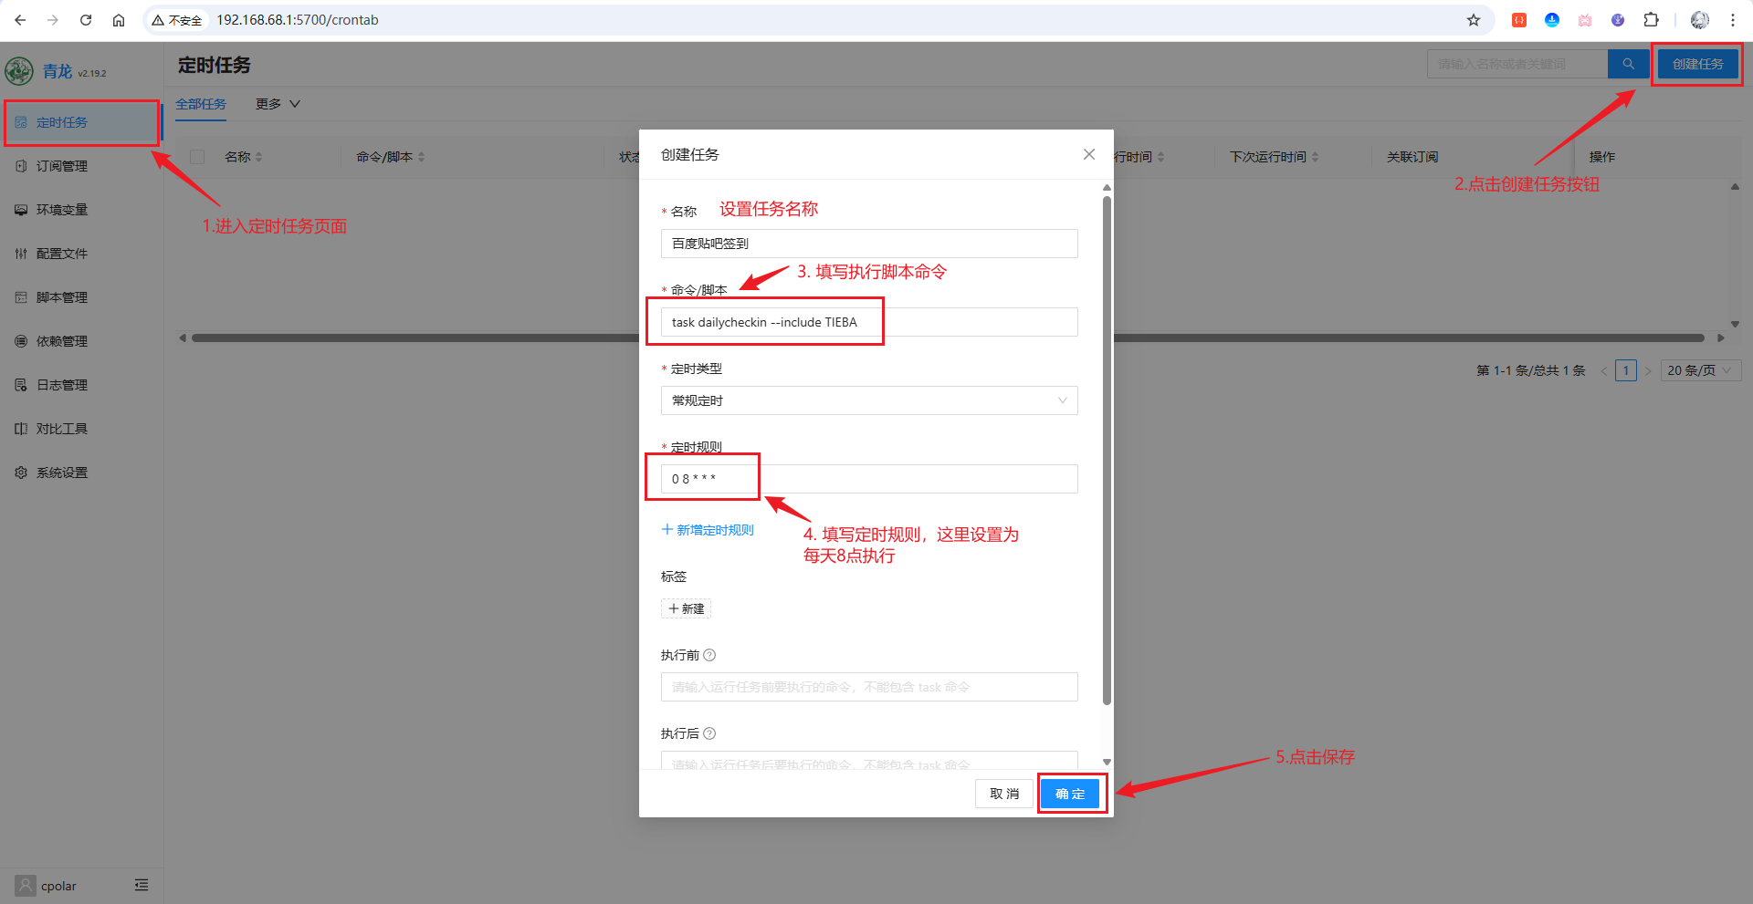Expand the 定时类型 dropdown
Screen dimensions: 1753x904
coord(868,400)
